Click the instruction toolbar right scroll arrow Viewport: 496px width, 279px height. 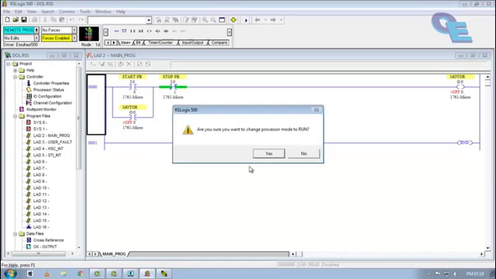click(x=229, y=33)
